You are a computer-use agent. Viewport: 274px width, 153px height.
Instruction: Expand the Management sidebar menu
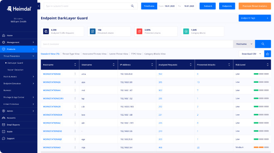tap(19, 42)
